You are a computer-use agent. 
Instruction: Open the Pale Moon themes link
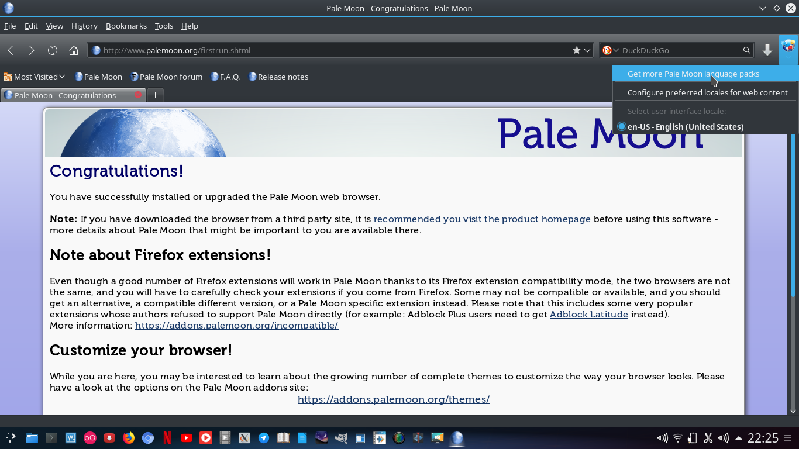pos(393,399)
